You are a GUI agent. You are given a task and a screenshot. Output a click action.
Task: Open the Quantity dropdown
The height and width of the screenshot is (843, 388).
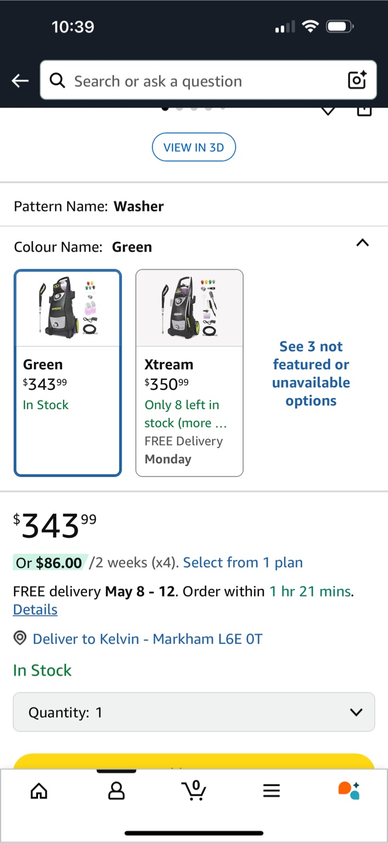(x=194, y=712)
